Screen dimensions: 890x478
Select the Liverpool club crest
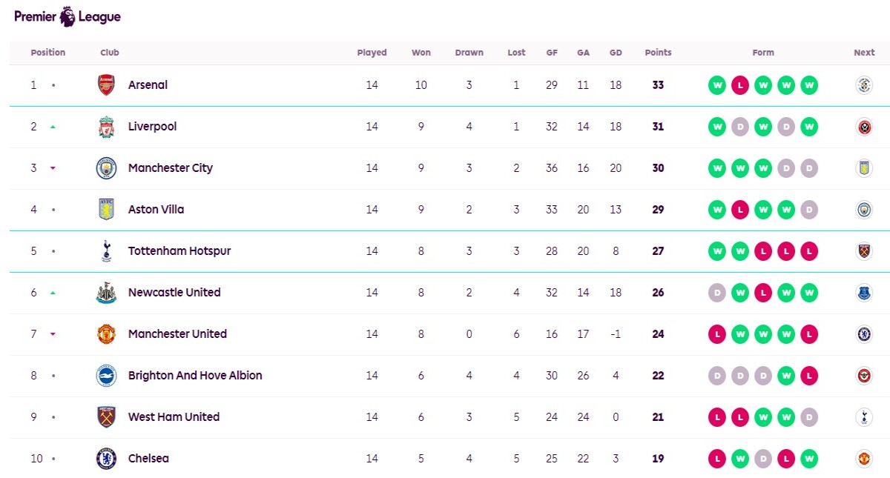pos(106,127)
